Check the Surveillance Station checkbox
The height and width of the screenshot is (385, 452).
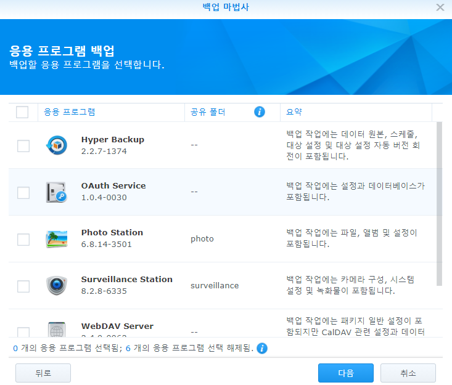23,286
